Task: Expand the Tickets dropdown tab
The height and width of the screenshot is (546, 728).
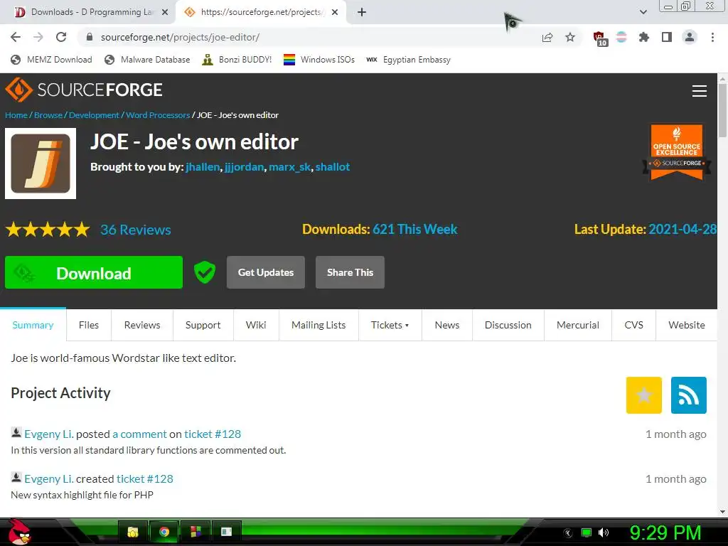Action: [x=390, y=325]
